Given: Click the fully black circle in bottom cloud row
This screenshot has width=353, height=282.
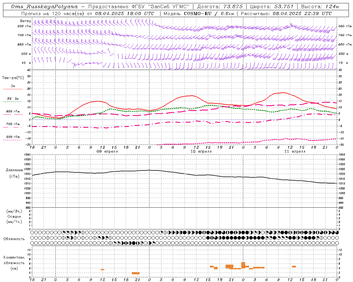Looking at the screenshot, I should [134, 243].
